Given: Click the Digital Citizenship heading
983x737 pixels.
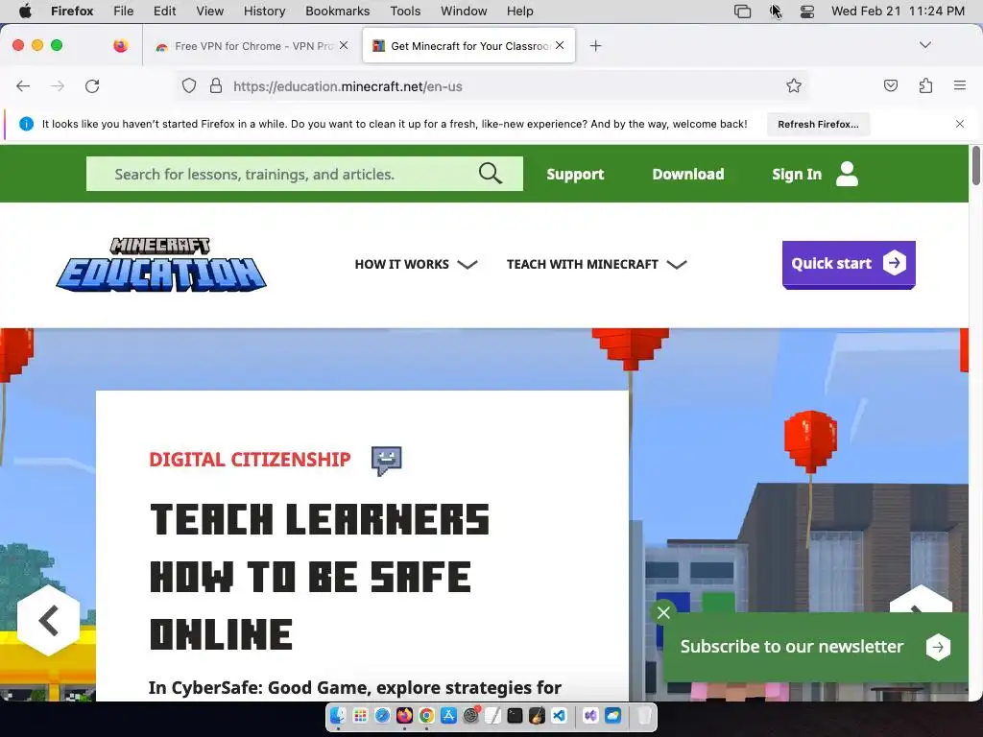Looking at the screenshot, I should pyautogui.click(x=251, y=460).
